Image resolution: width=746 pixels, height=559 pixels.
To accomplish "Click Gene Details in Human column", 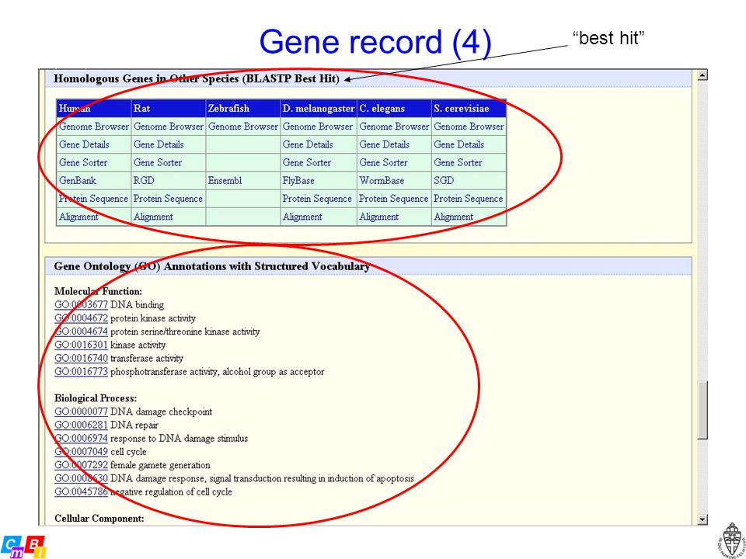I will 84,144.
